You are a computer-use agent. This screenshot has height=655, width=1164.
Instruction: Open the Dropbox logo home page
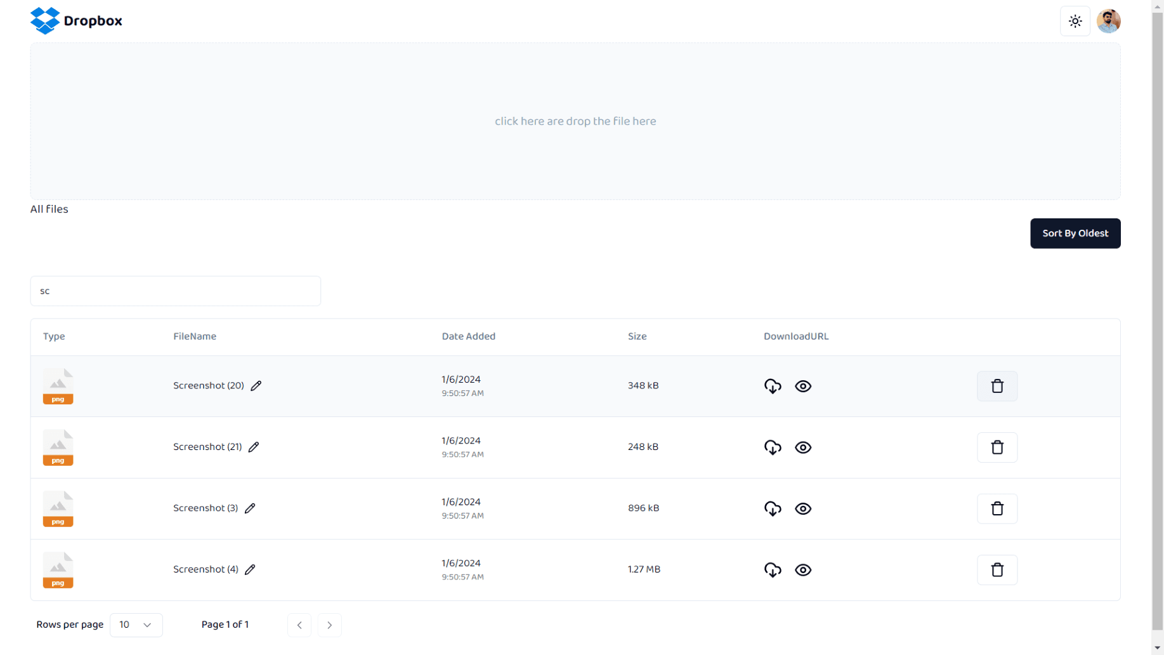coord(75,21)
